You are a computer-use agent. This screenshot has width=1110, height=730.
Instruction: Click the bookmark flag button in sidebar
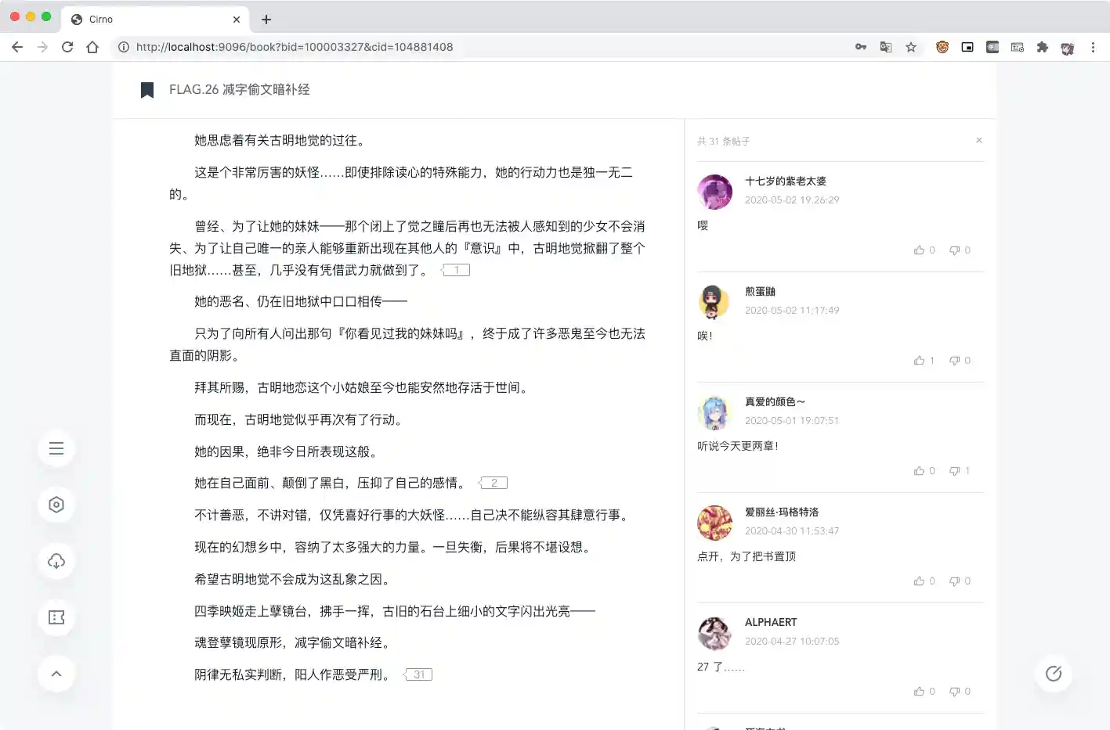[x=56, y=617]
